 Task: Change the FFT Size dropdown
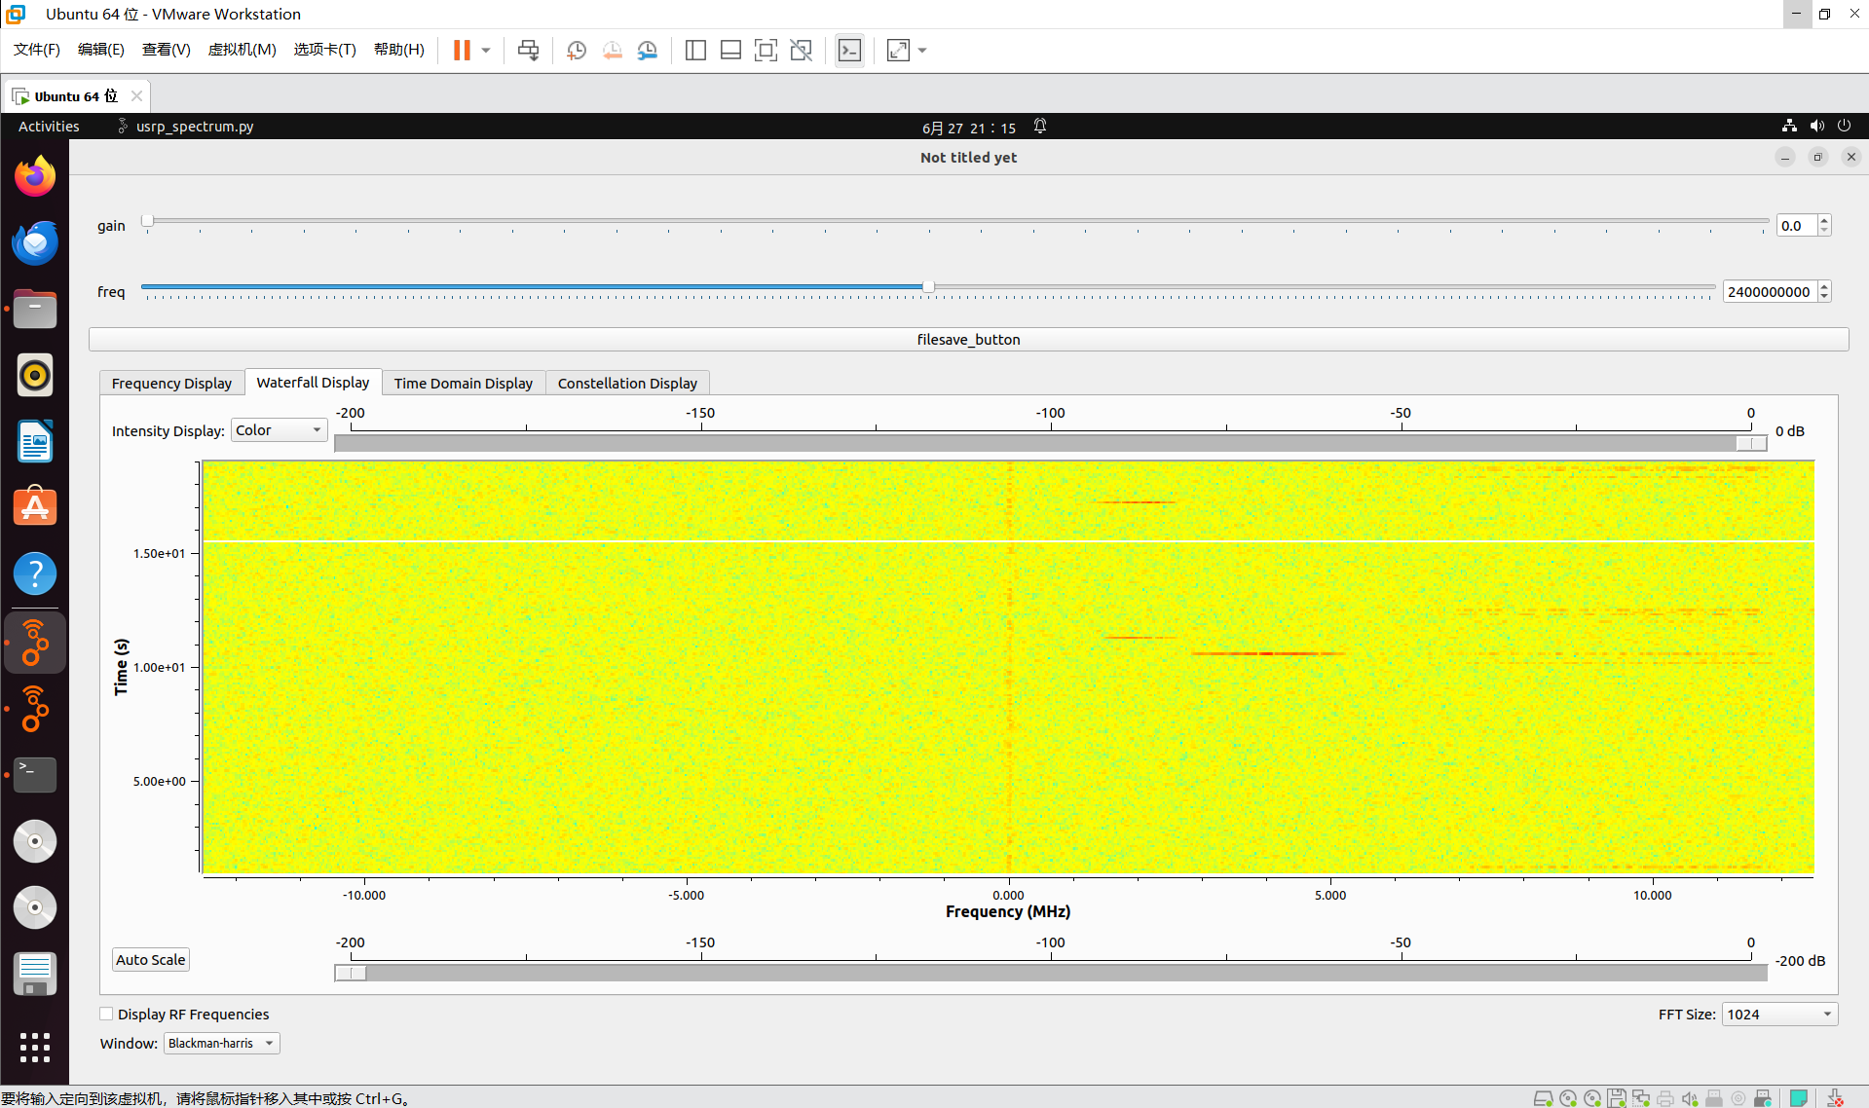coord(1778,1014)
